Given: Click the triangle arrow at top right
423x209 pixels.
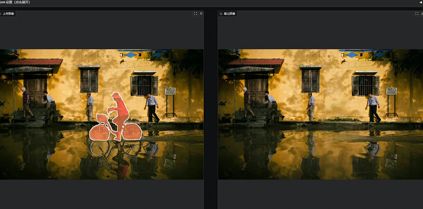Looking at the screenshot, I should (420, 2).
